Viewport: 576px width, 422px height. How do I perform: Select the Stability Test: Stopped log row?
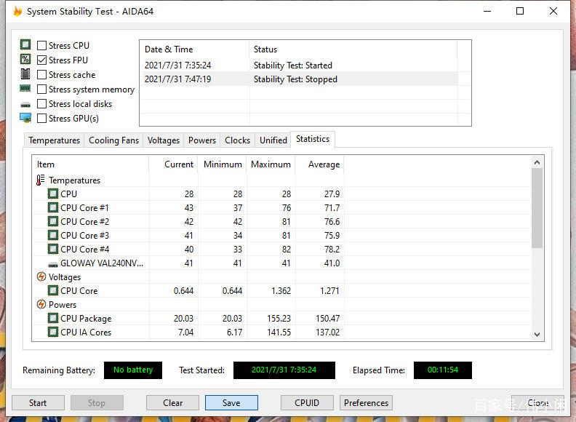(295, 79)
